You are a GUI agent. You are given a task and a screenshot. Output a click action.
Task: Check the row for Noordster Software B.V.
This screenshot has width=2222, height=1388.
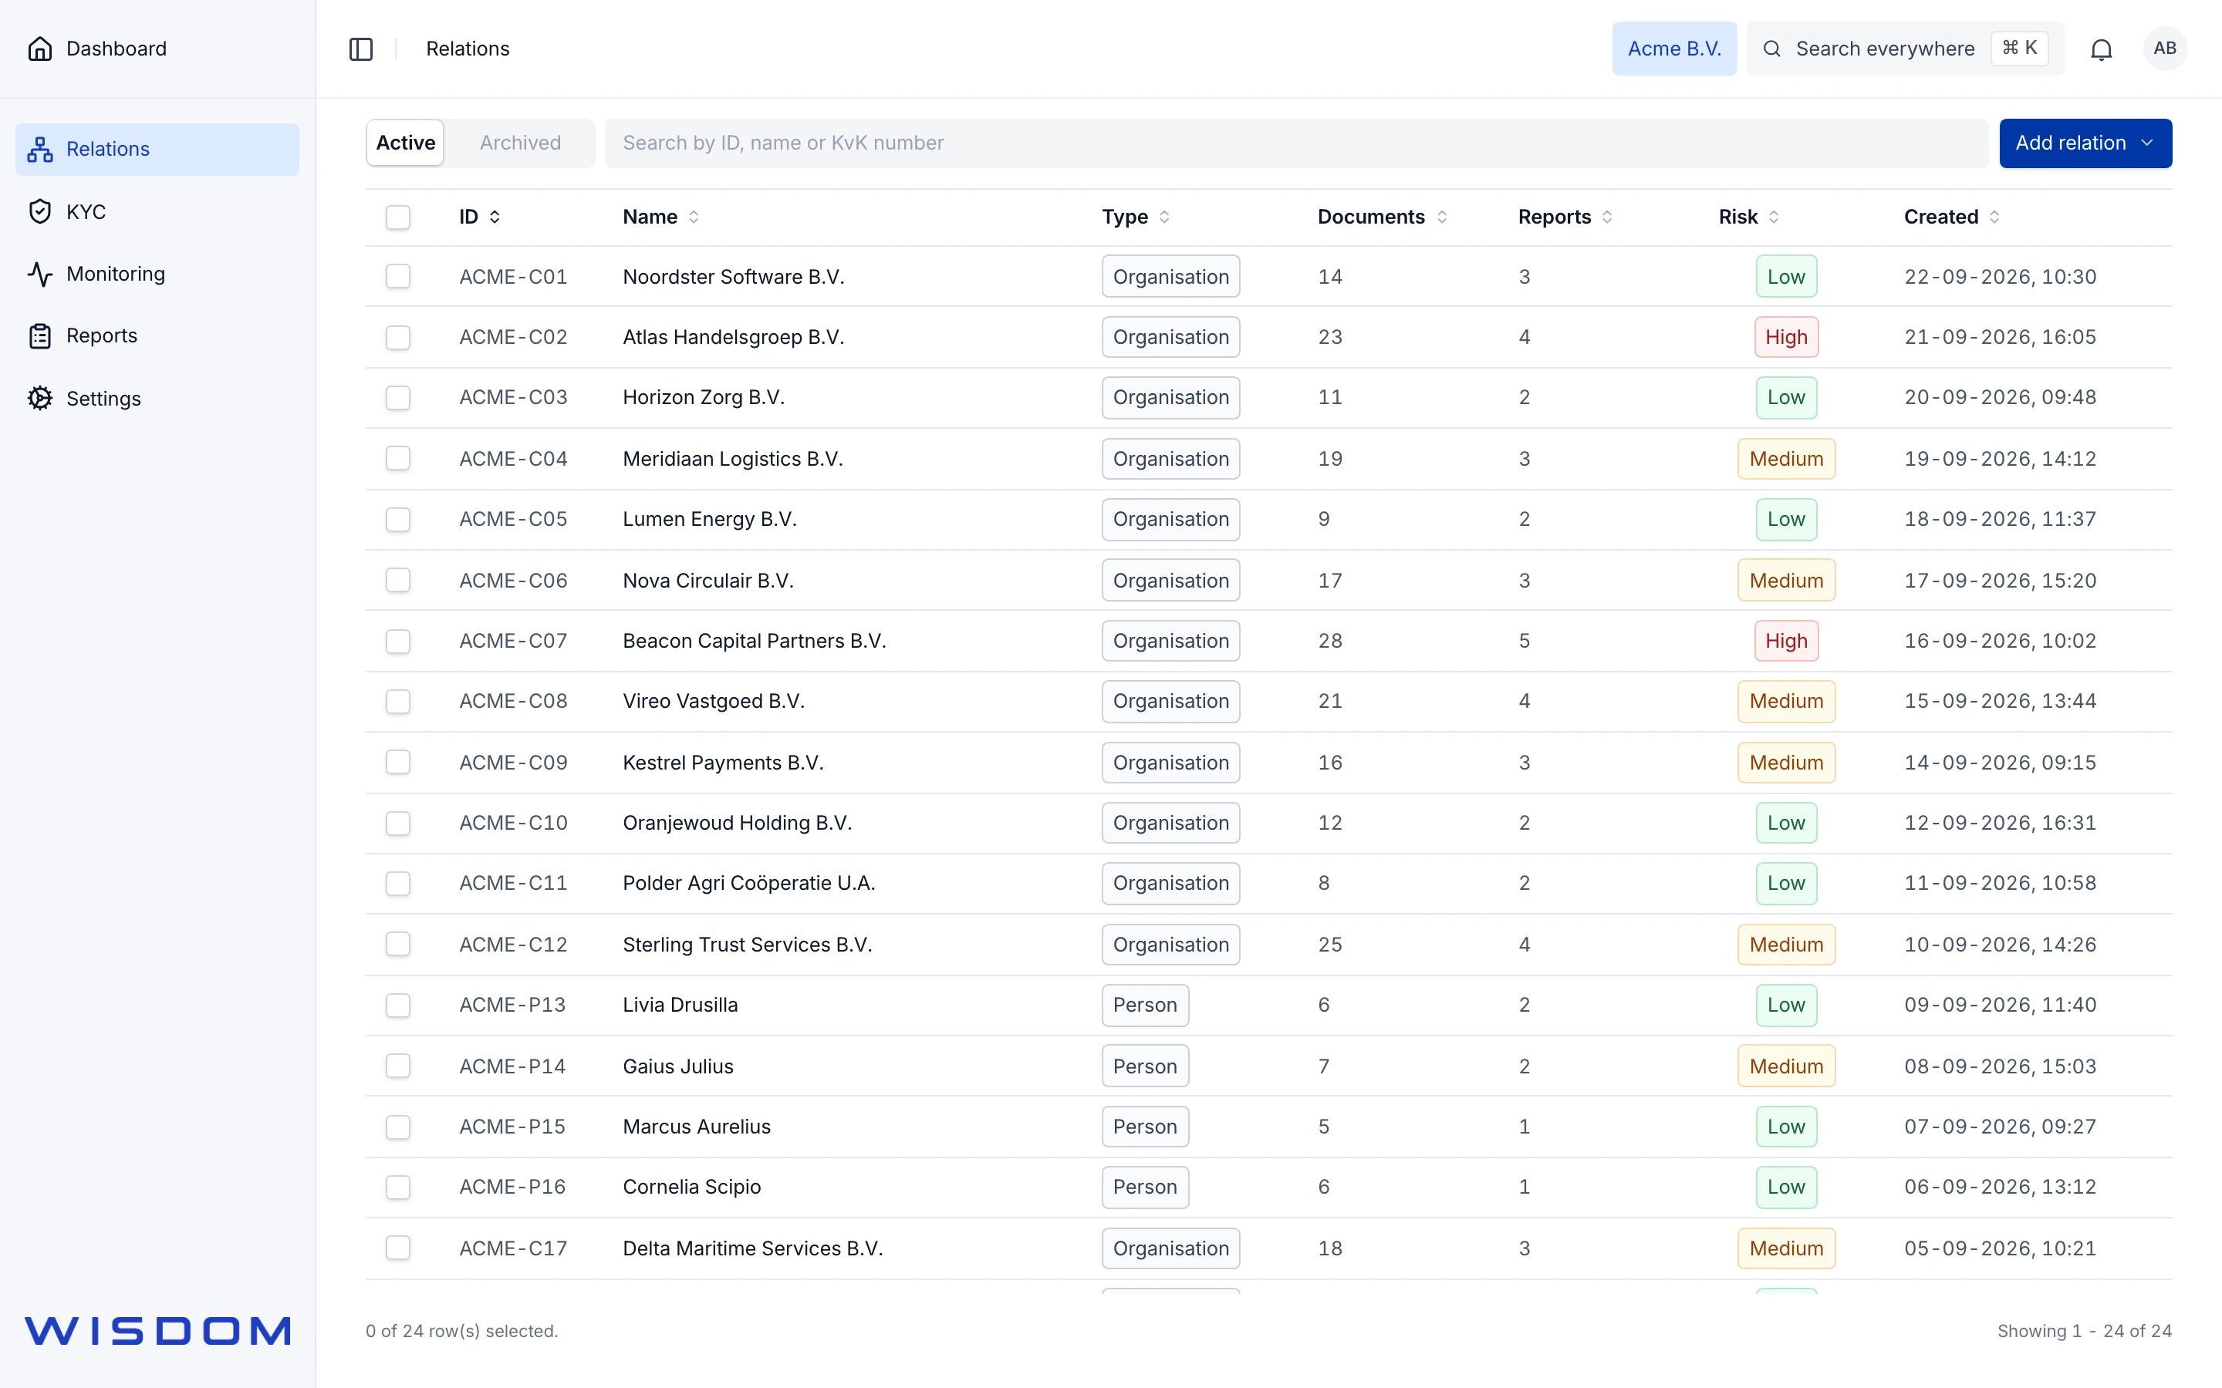(x=397, y=276)
